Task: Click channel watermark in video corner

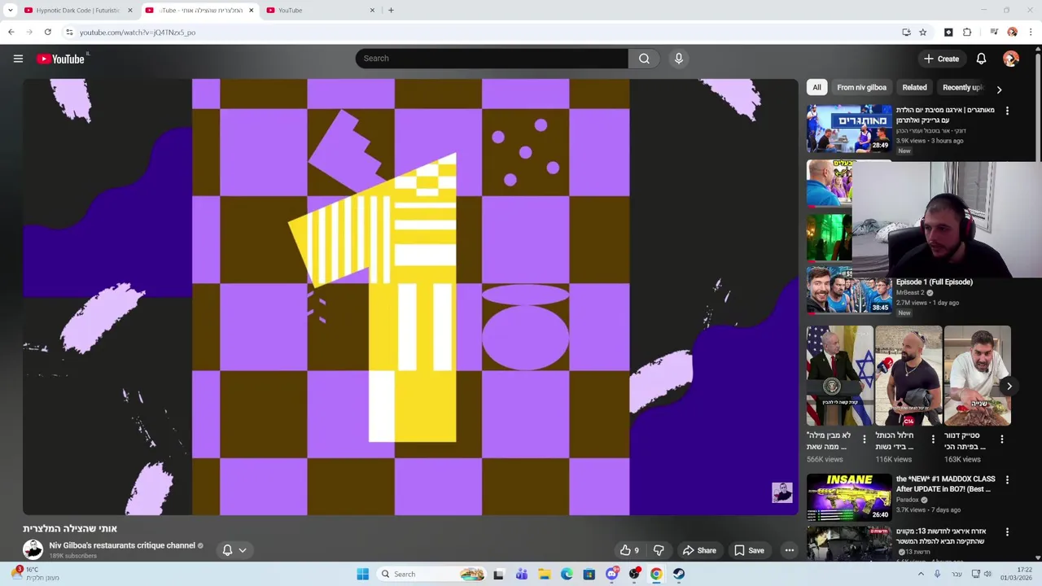Action: [782, 492]
